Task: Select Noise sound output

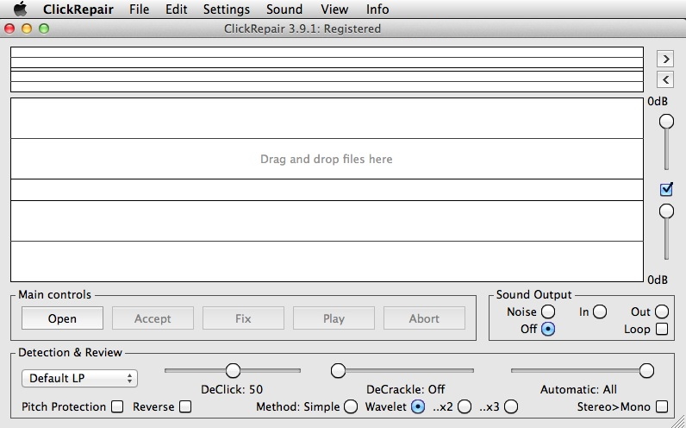Action: (547, 312)
